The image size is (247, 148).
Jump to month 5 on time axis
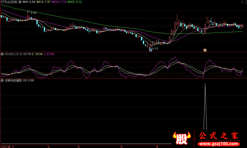pyautogui.click(x=157, y=146)
